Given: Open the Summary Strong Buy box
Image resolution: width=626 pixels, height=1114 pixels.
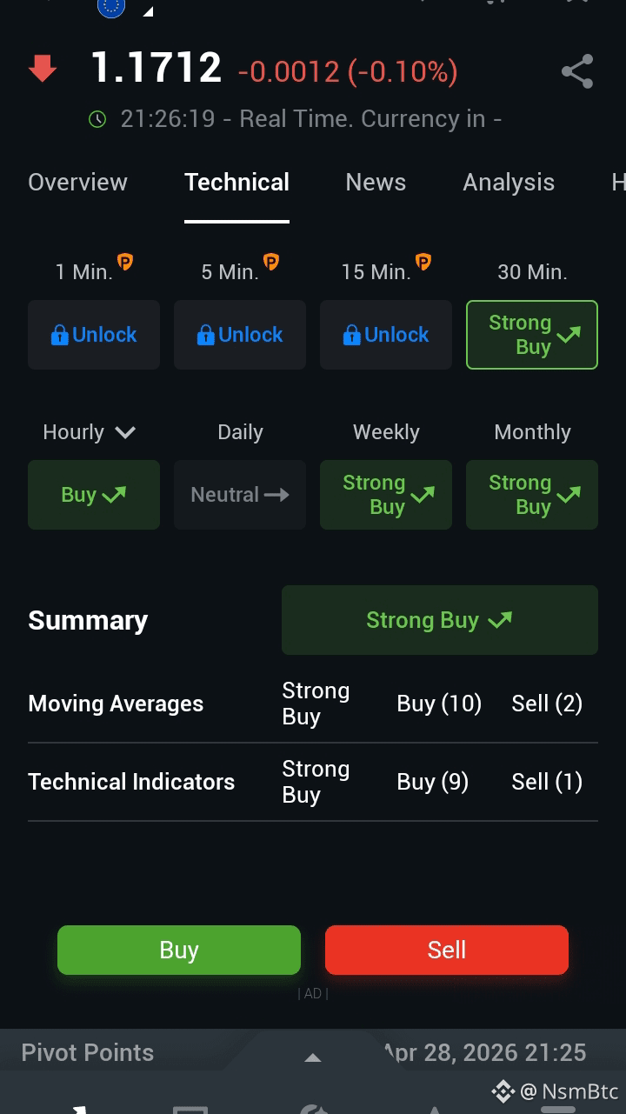Looking at the screenshot, I should [x=440, y=620].
